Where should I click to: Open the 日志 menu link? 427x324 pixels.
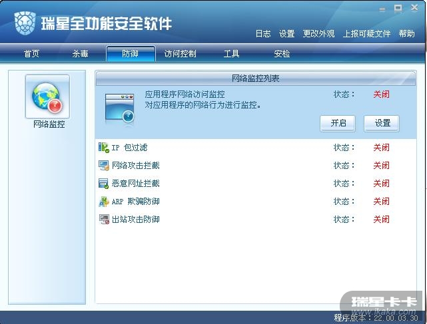pos(263,34)
